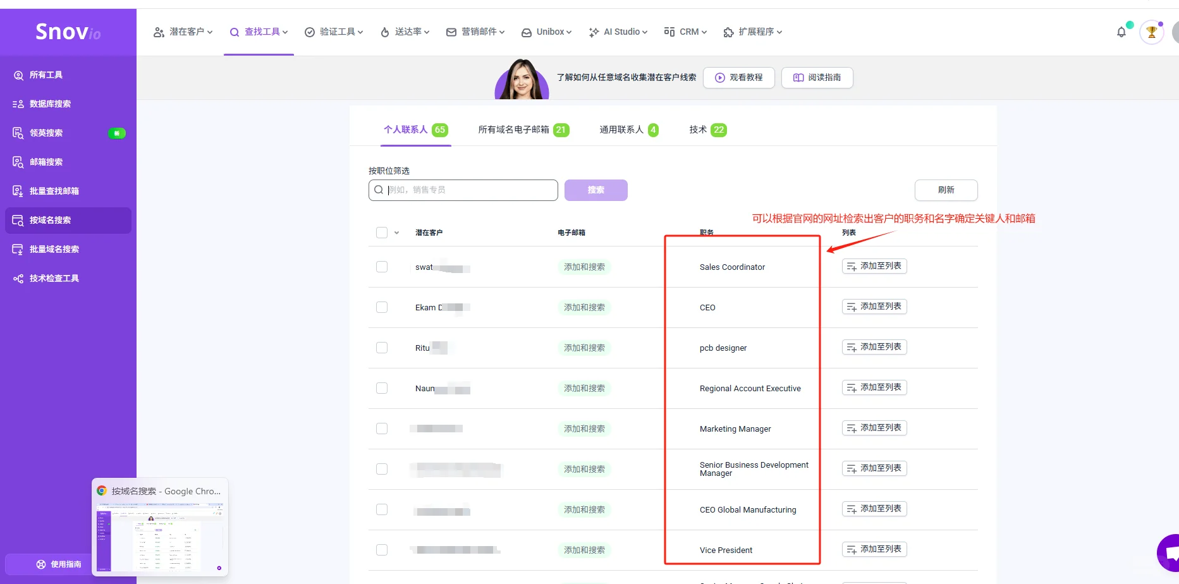Check the checkbox for the swat contact row
This screenshot has height=584, width=1179.
pos(382,266)
